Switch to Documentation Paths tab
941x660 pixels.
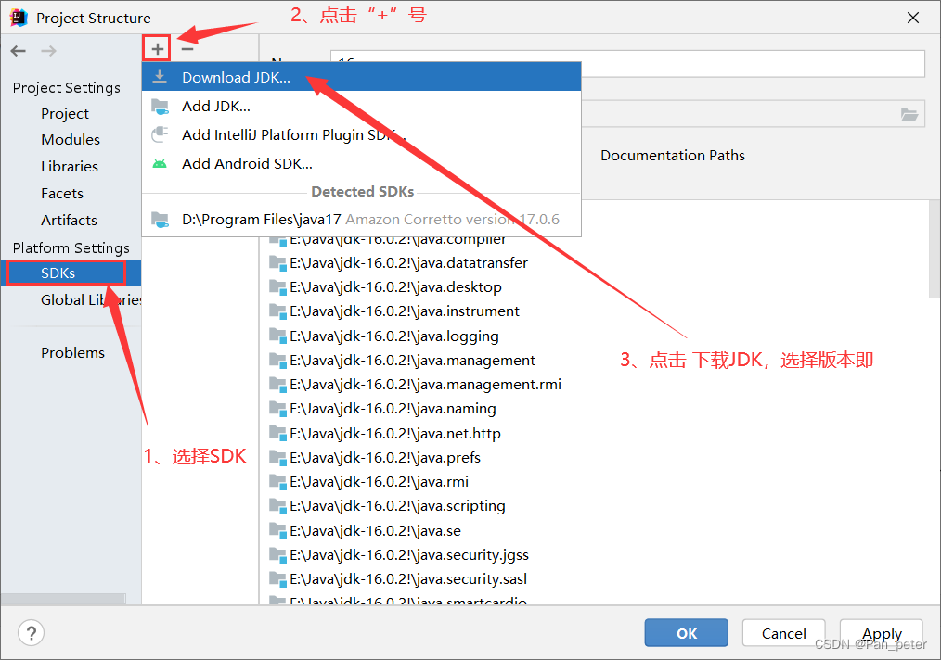[672, 155]
